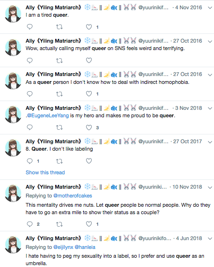Open the @motherofcakes profile link
Screen dimensions: 214x267
coord(73,196)
